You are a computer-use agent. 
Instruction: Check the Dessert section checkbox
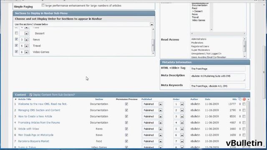coord(17,33)
